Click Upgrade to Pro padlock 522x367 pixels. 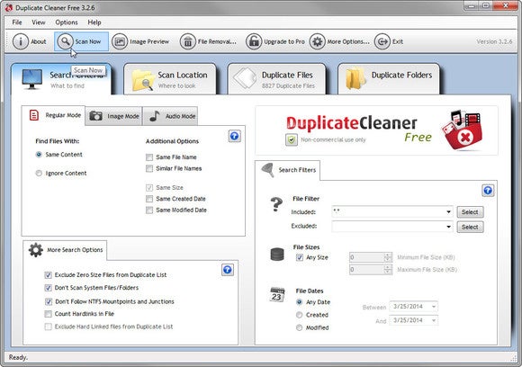coord(254,41)
